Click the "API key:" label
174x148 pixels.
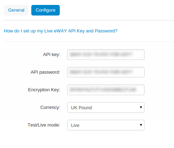pos(52,55)
